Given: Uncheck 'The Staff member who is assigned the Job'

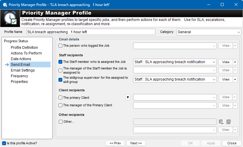Looking at the screenshot, I should (x=61, y=62).
